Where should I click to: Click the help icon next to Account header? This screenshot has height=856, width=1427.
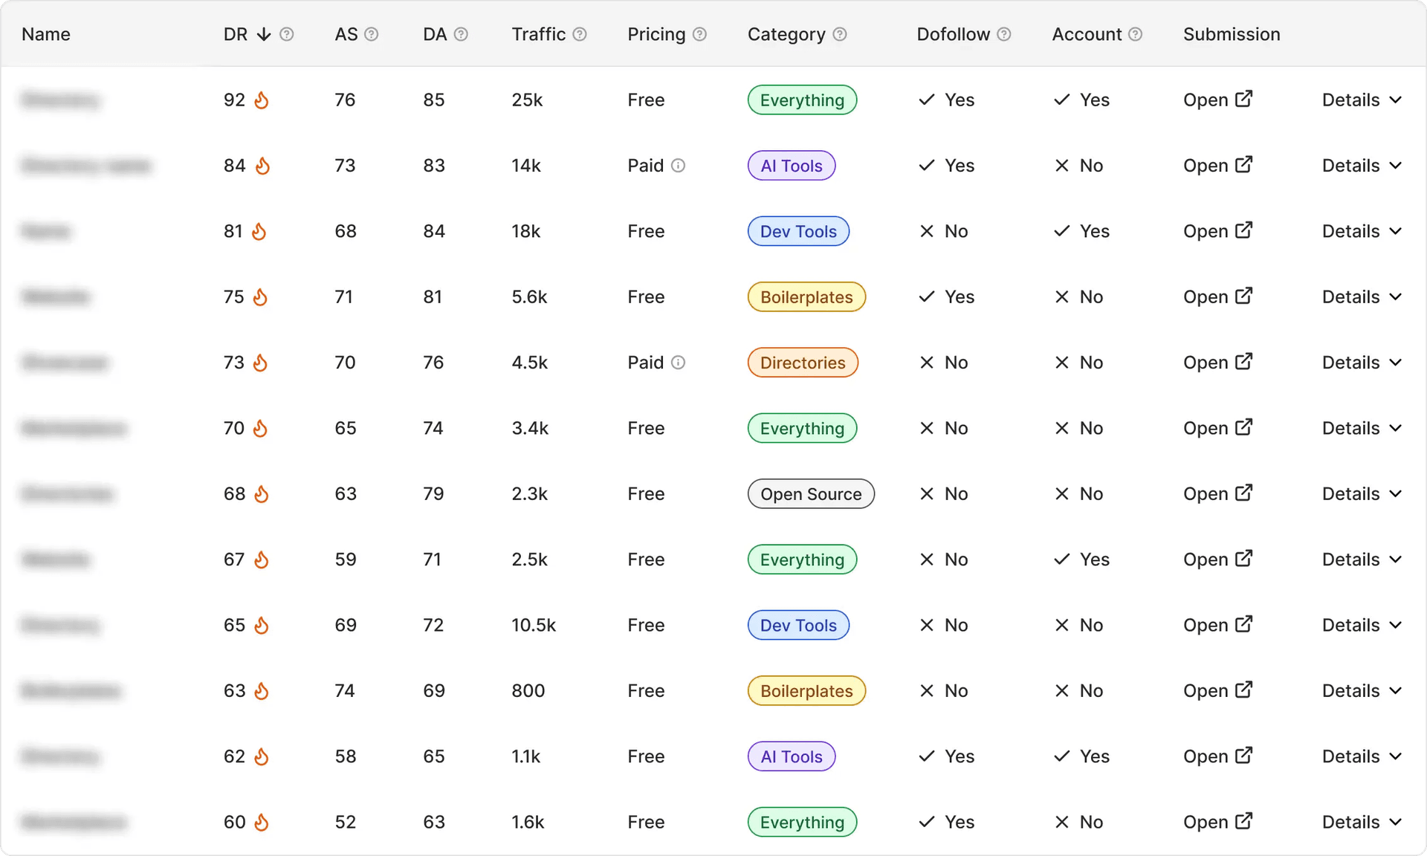point(1135,34)
